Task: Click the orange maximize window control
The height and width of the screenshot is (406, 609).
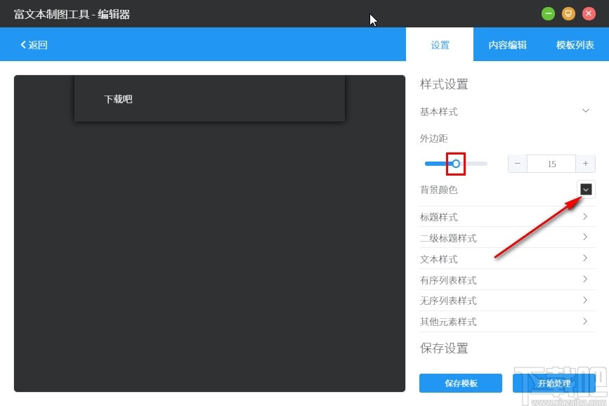Action: 568,13
